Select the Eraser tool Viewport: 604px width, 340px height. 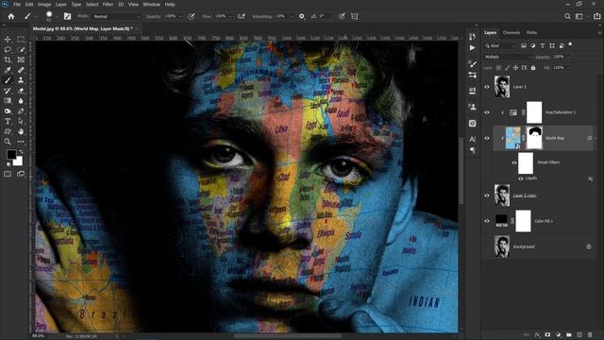click(x=21, y=91)
